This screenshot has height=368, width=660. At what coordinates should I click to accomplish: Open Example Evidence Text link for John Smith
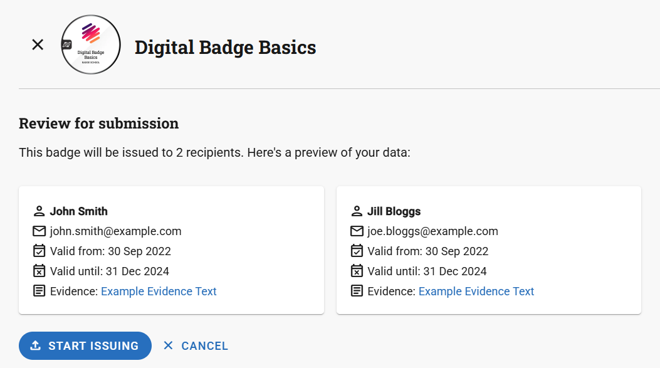click(159, 292)
